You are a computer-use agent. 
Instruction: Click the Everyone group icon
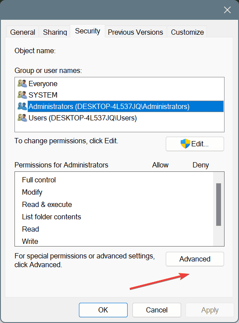pos(22,83)
